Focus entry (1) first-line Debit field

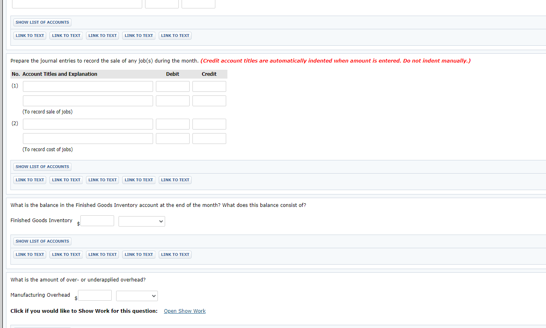point(173,87)
